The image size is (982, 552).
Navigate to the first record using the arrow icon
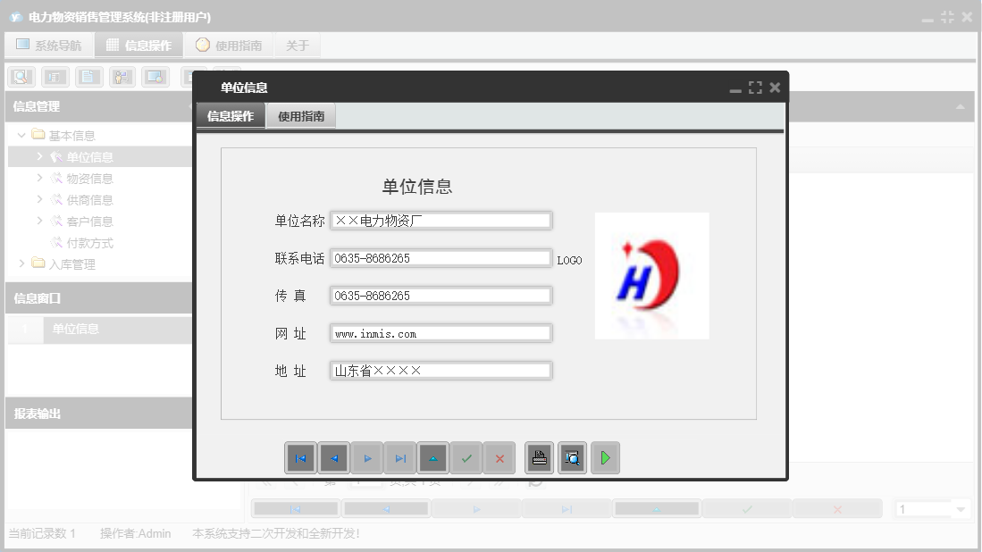pos(301,457)
